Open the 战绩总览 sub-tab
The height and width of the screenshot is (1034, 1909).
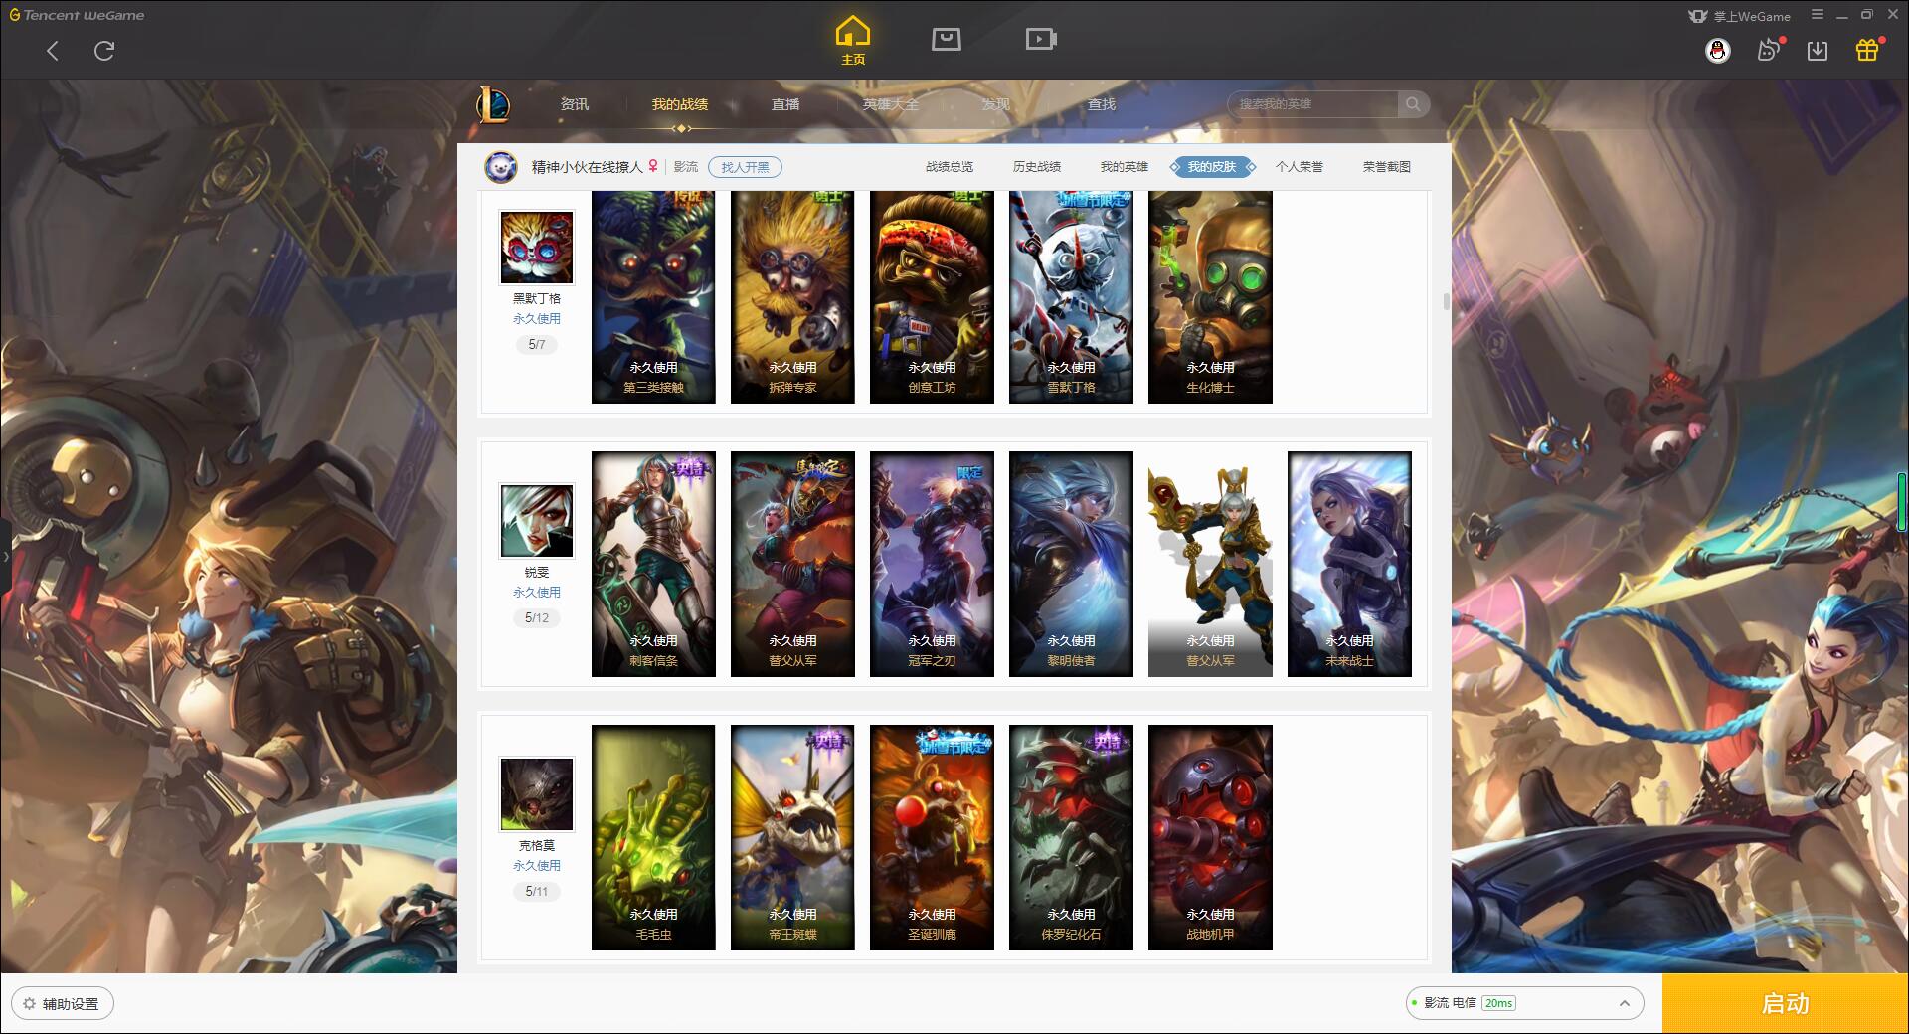pos(950,167)
